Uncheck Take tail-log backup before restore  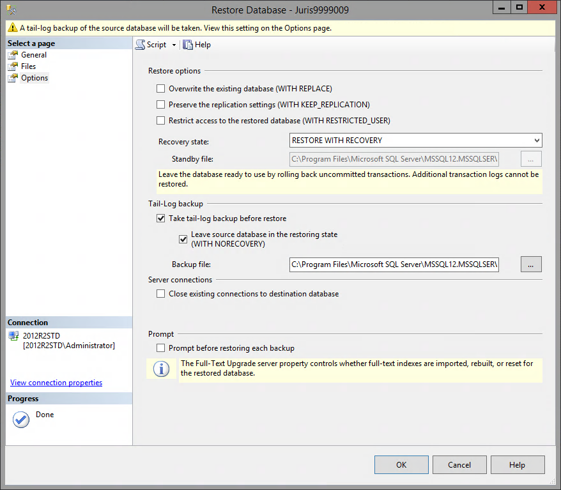161,218
